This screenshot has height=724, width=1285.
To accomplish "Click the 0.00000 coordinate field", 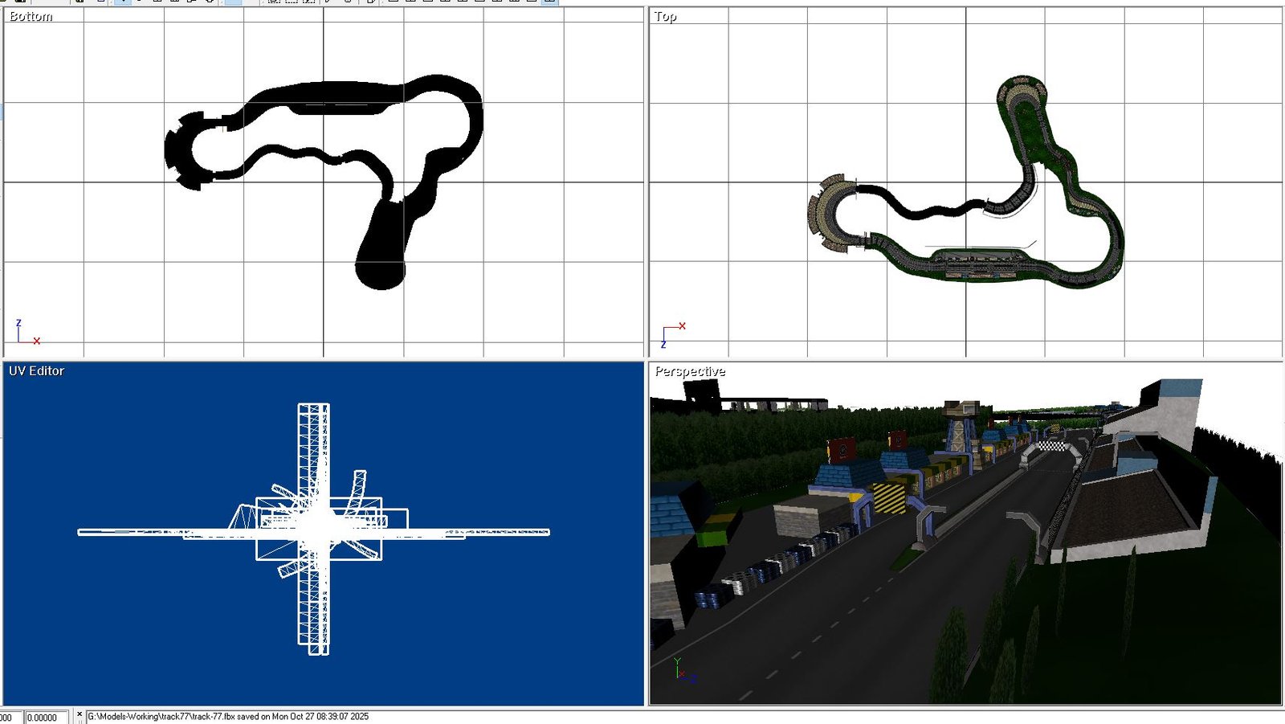I will (x=46, y=717).
